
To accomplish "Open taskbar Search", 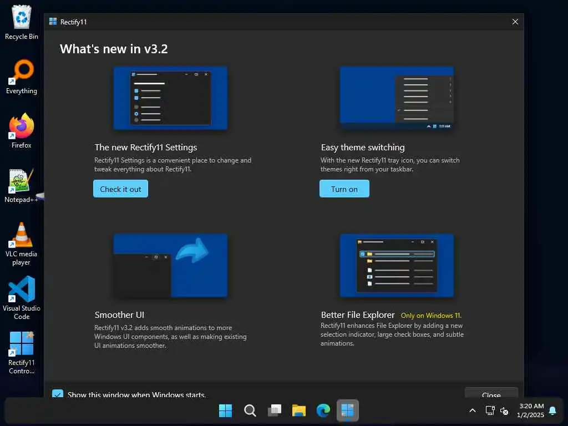I will 250,410.
